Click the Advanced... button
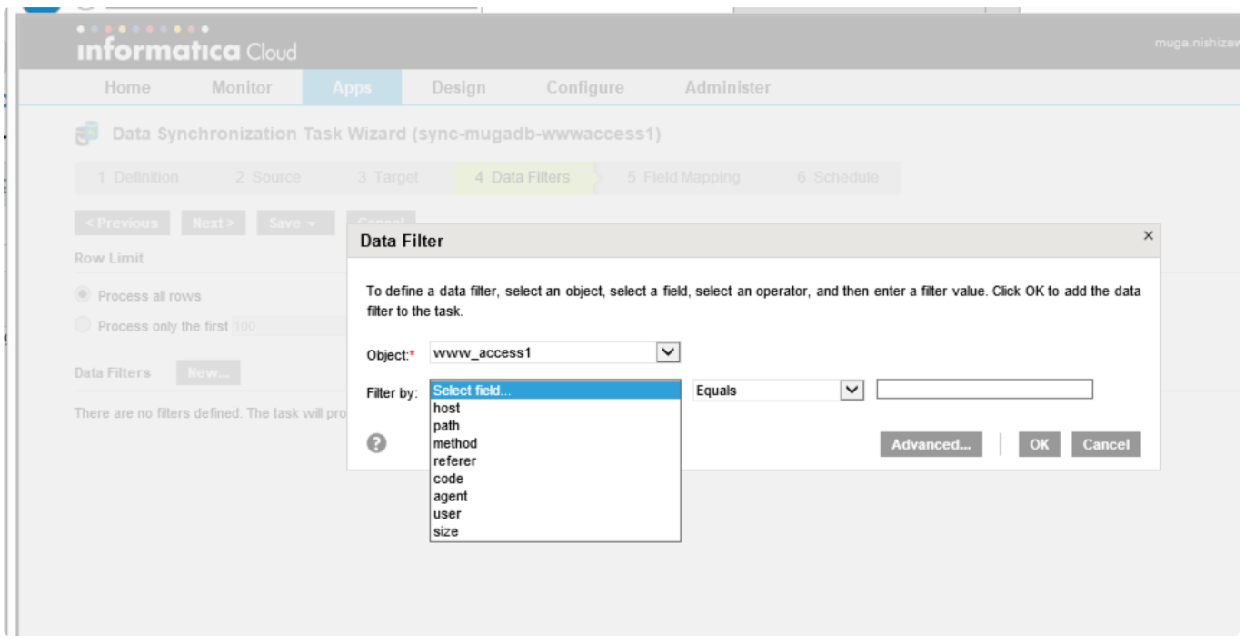 coord(931,445)
